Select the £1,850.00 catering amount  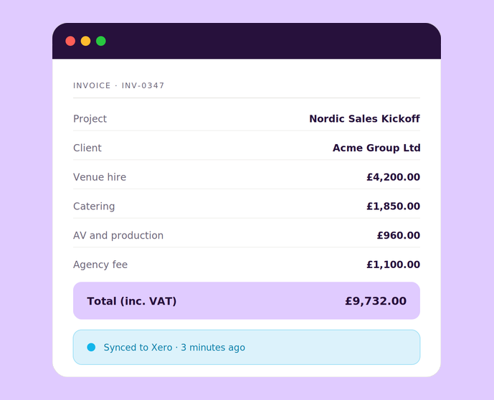point(393,206)
